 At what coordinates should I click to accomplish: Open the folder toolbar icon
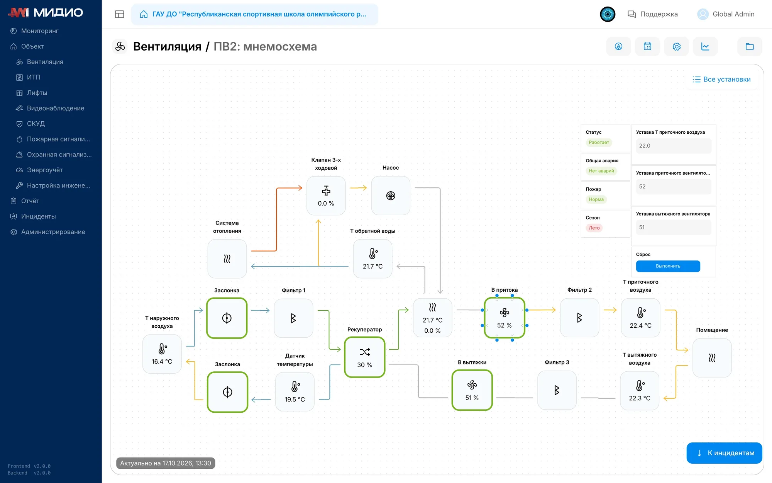(x=750, y=46)
